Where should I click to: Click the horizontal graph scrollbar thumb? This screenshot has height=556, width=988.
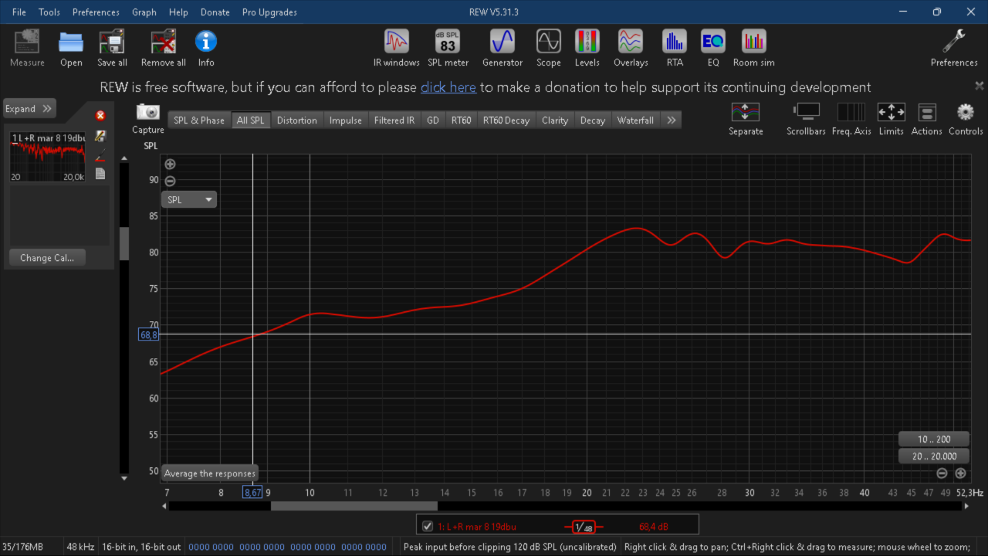pos(354,506)
